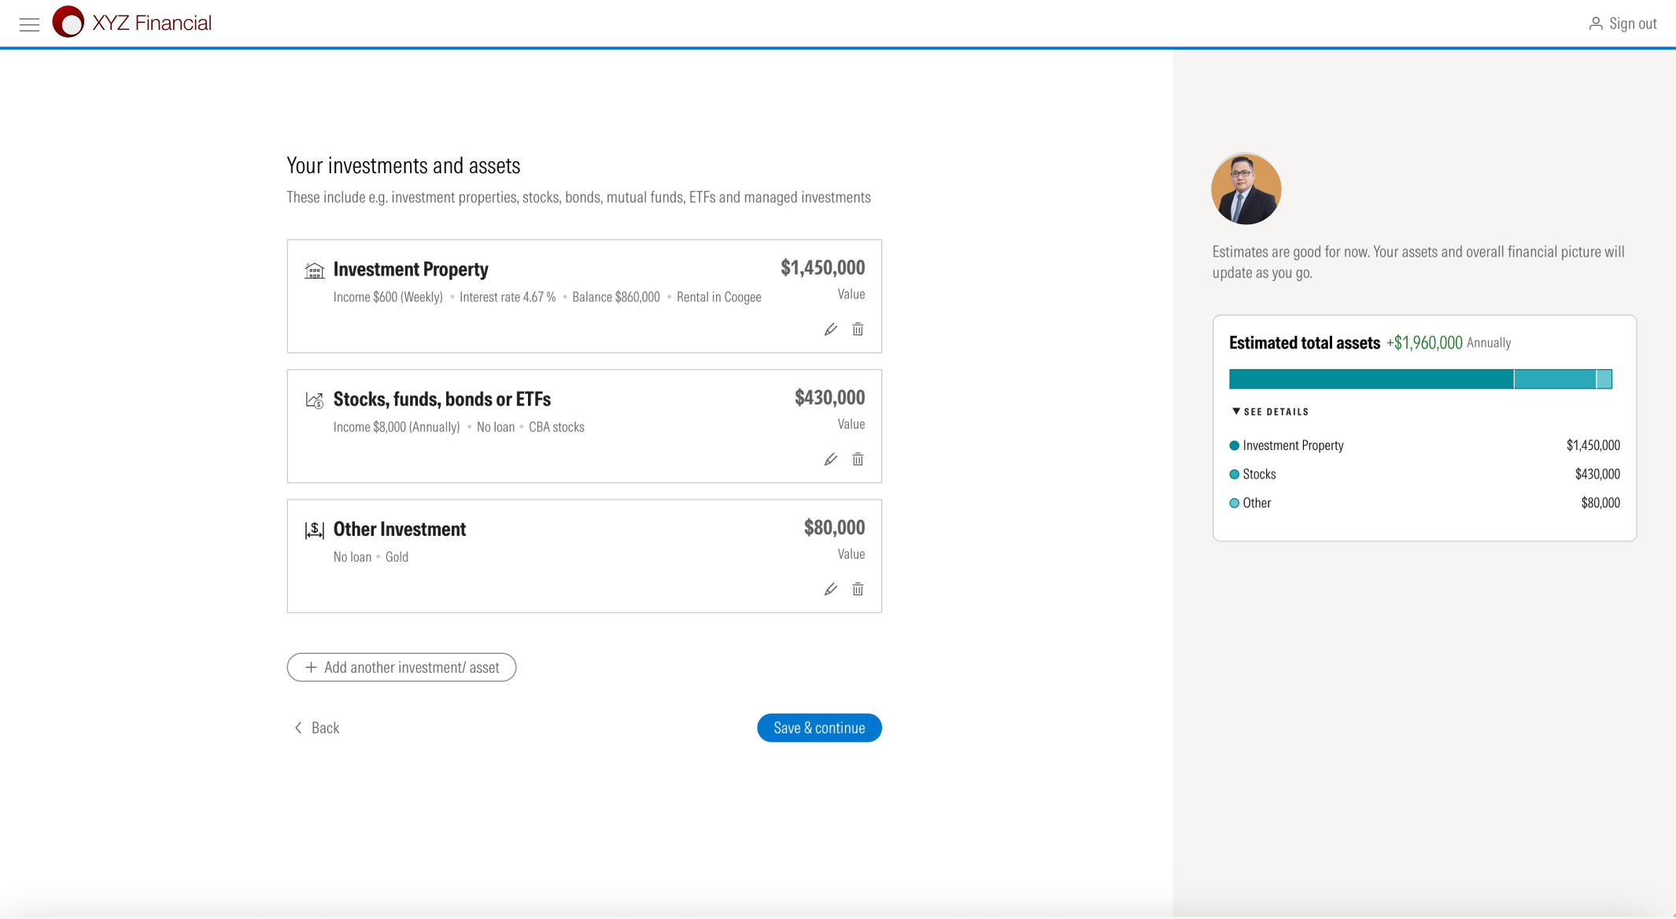Delete the Stocks, funds, bonds entry
Image resolution: width=1676 pixels, height=919 pixels.
click(x=858, y=459)
